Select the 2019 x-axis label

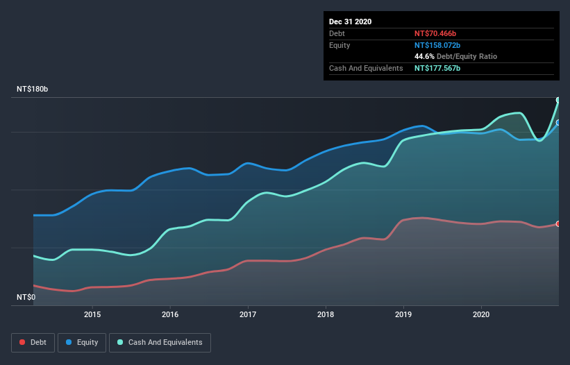(403, 314)
